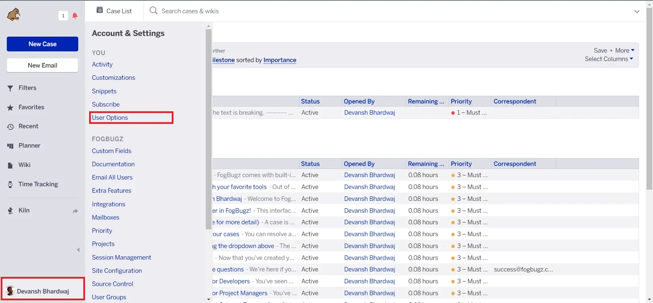Click the Planner board icon
The height and width of the screenshot is (303, 653).
(x=10, y=146)
